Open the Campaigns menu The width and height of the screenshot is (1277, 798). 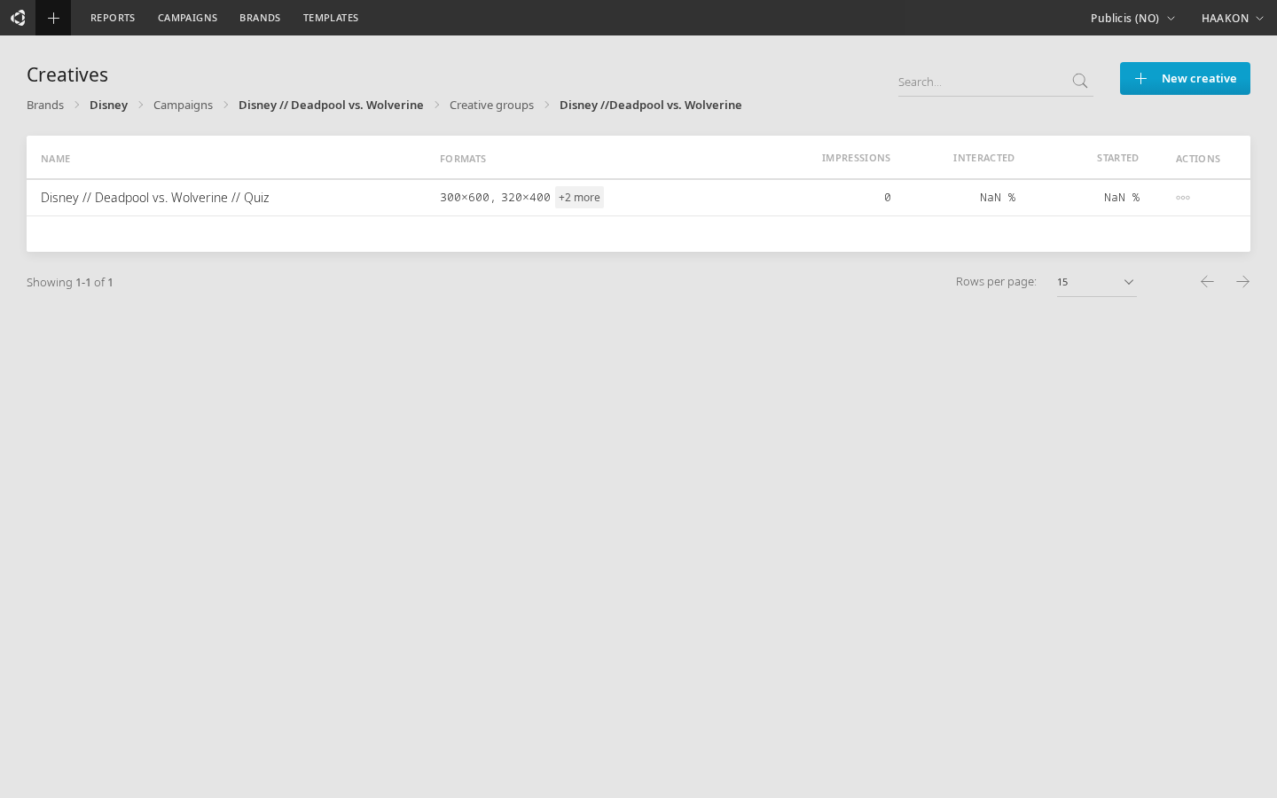[187, 18]
